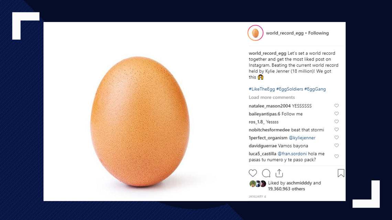Like davidguerrae's comment heart
Viewport: 392px width, 220px height.
coord(337,146)
